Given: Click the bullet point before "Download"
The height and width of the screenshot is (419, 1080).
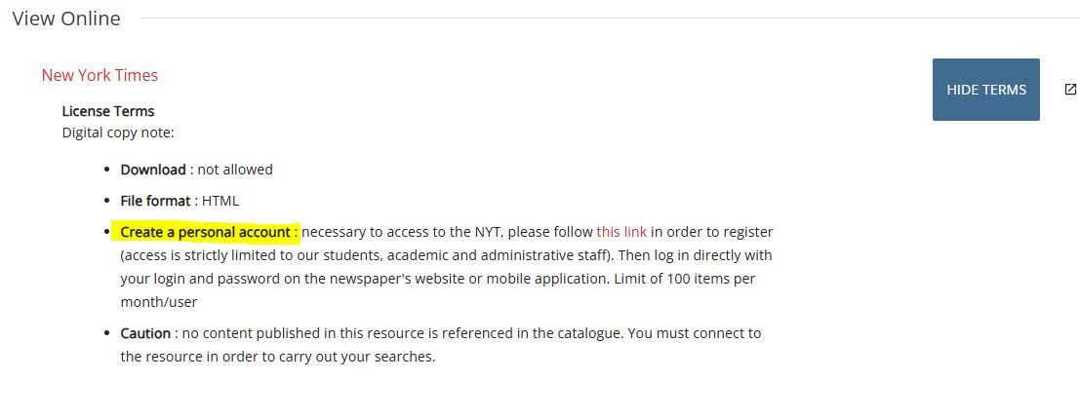Looking at the screenshot, I should 107,170.
